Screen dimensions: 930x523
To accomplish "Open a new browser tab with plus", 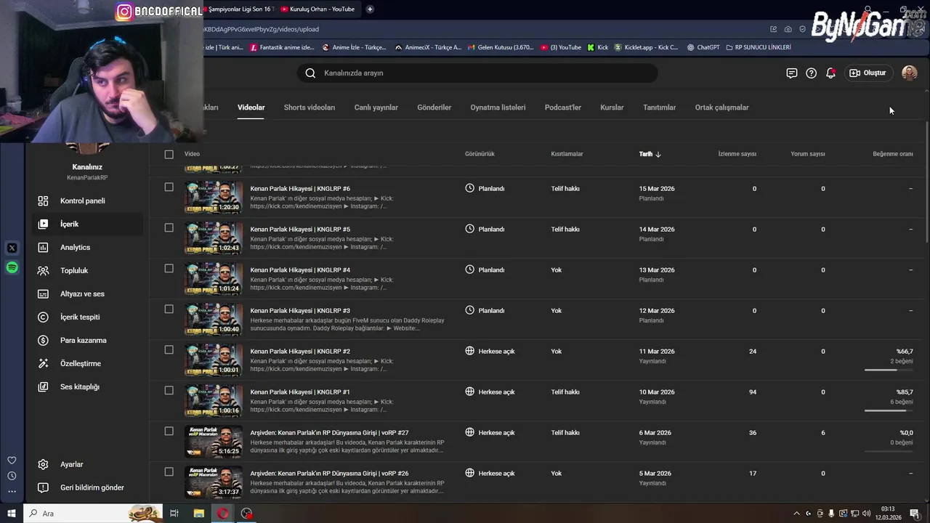I will [x=370, y=9].
